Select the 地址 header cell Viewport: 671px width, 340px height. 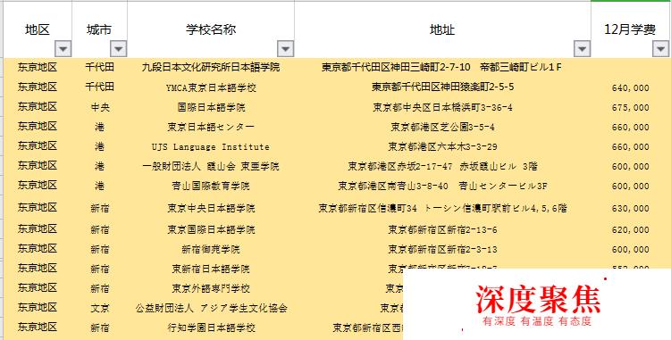(442, 29)
